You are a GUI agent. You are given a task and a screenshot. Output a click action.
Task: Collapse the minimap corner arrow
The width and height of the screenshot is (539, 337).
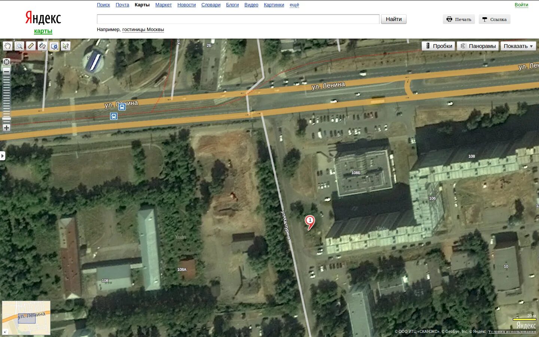(x=5, y=331)
